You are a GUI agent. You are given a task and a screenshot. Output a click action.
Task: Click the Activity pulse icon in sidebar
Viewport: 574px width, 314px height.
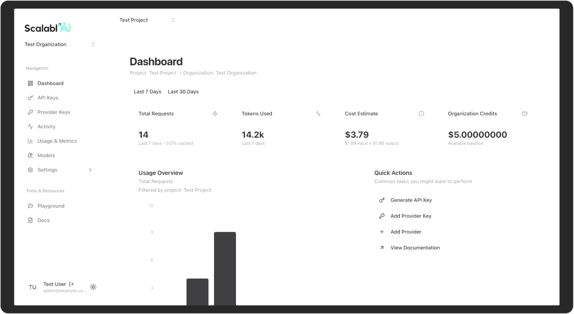tap(30, 127)
